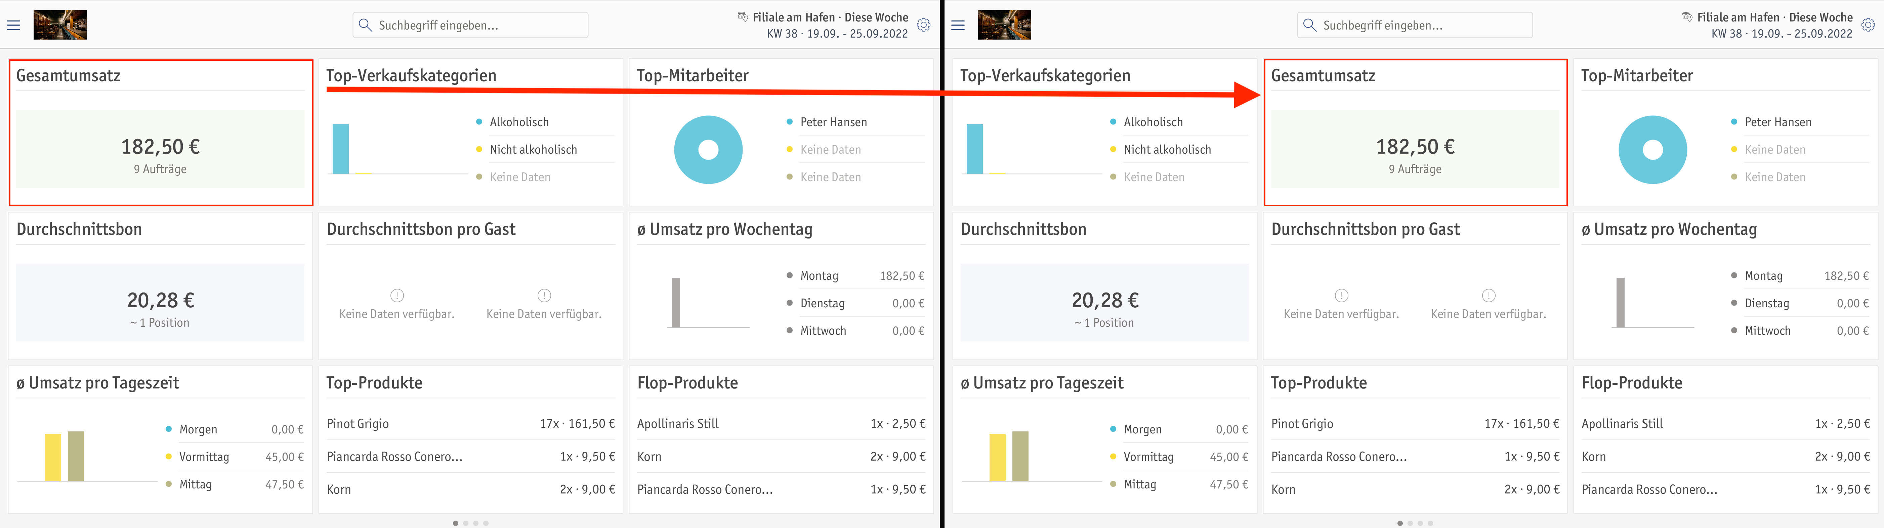
Task: Click the restaurant logo thumbnail in left dashboard
Action: 60,25
